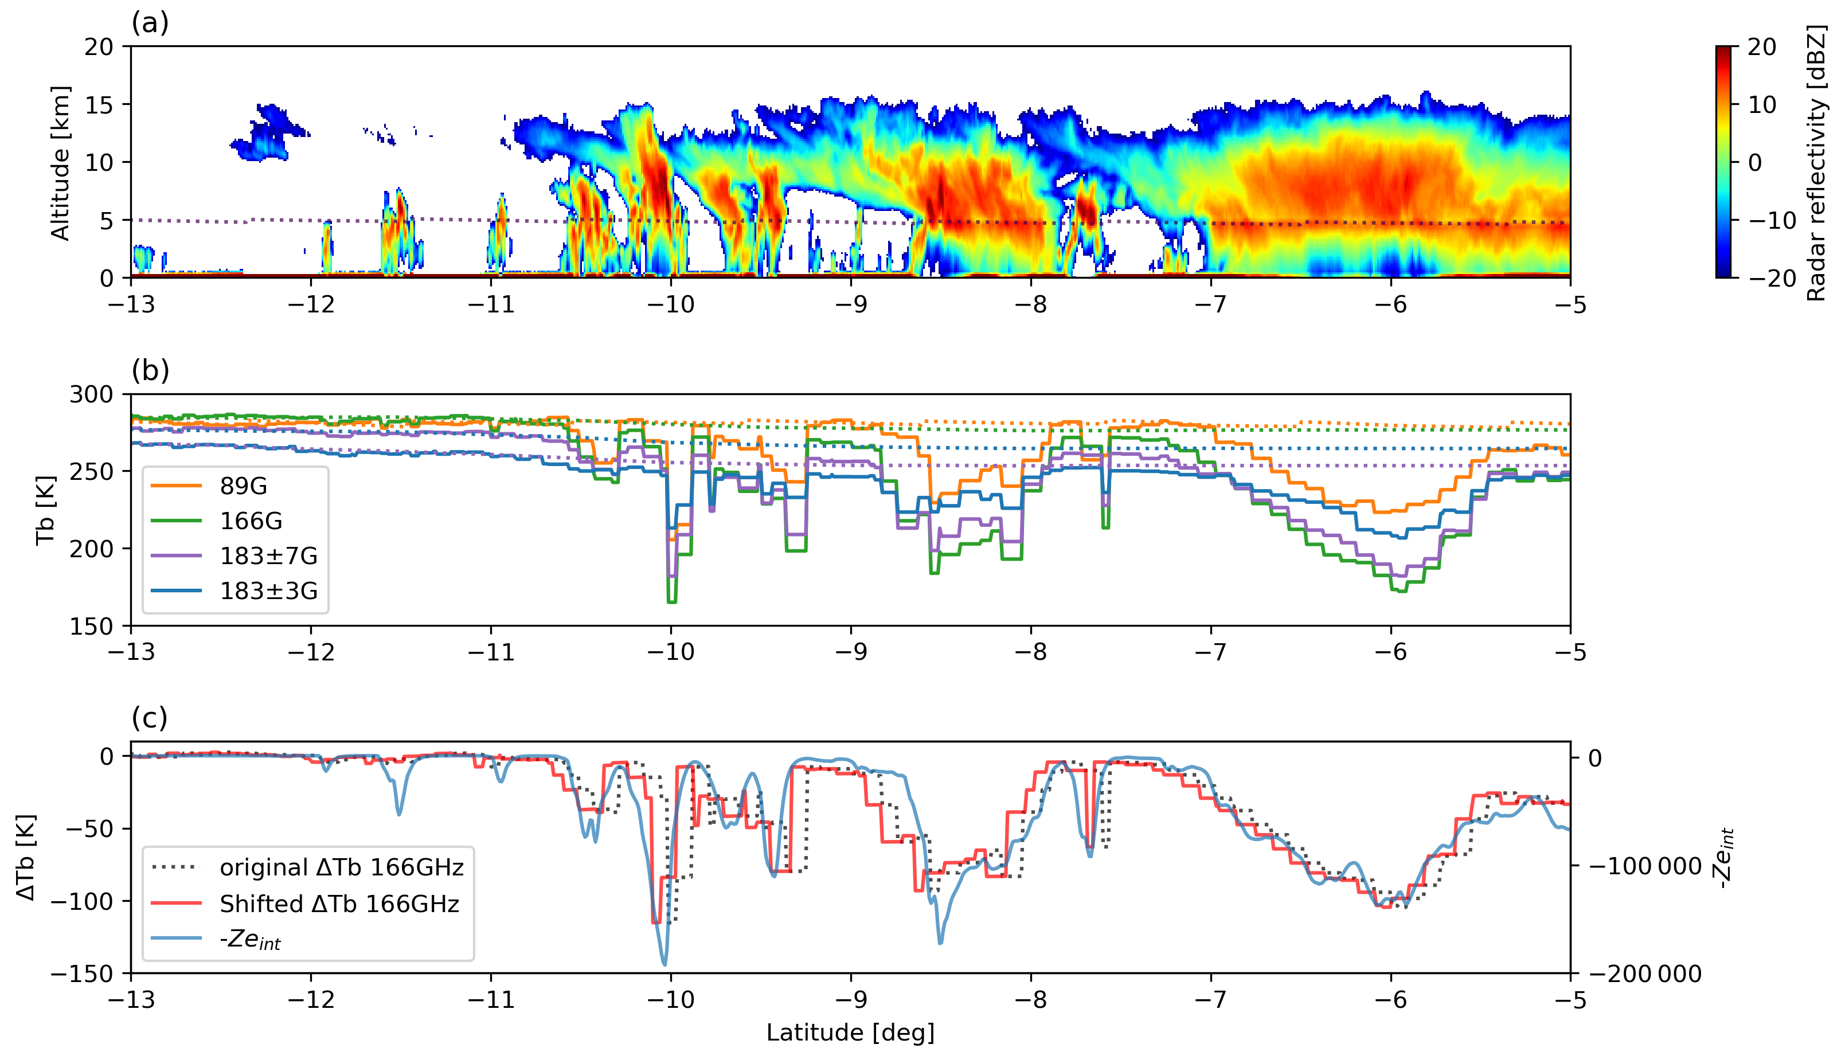
Task: Click the 'ΔTb [K]' axis label
Action: click(26, 857)
